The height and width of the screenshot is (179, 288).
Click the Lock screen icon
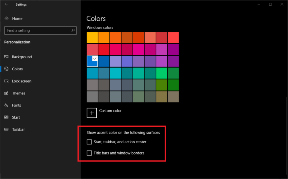coord(6,81)
